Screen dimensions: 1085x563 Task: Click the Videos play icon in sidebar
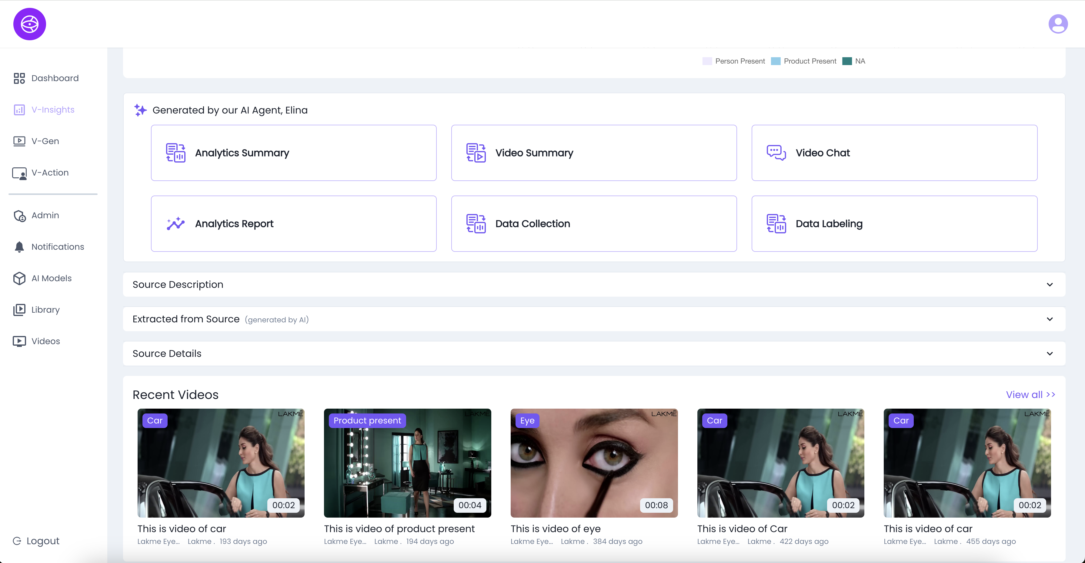pos(19,341)
